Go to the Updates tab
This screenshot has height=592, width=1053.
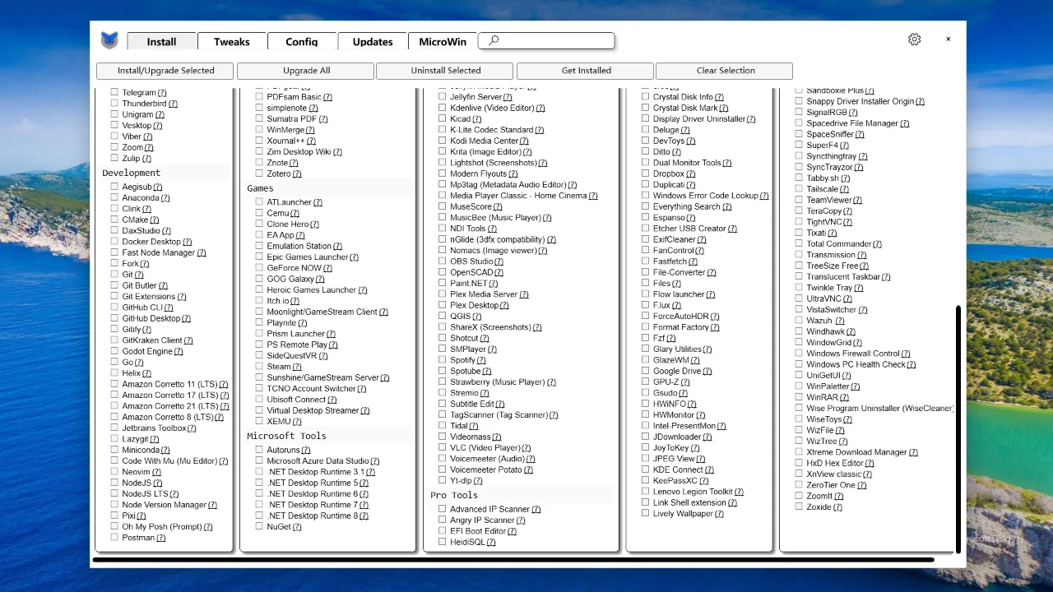[373, 42]
